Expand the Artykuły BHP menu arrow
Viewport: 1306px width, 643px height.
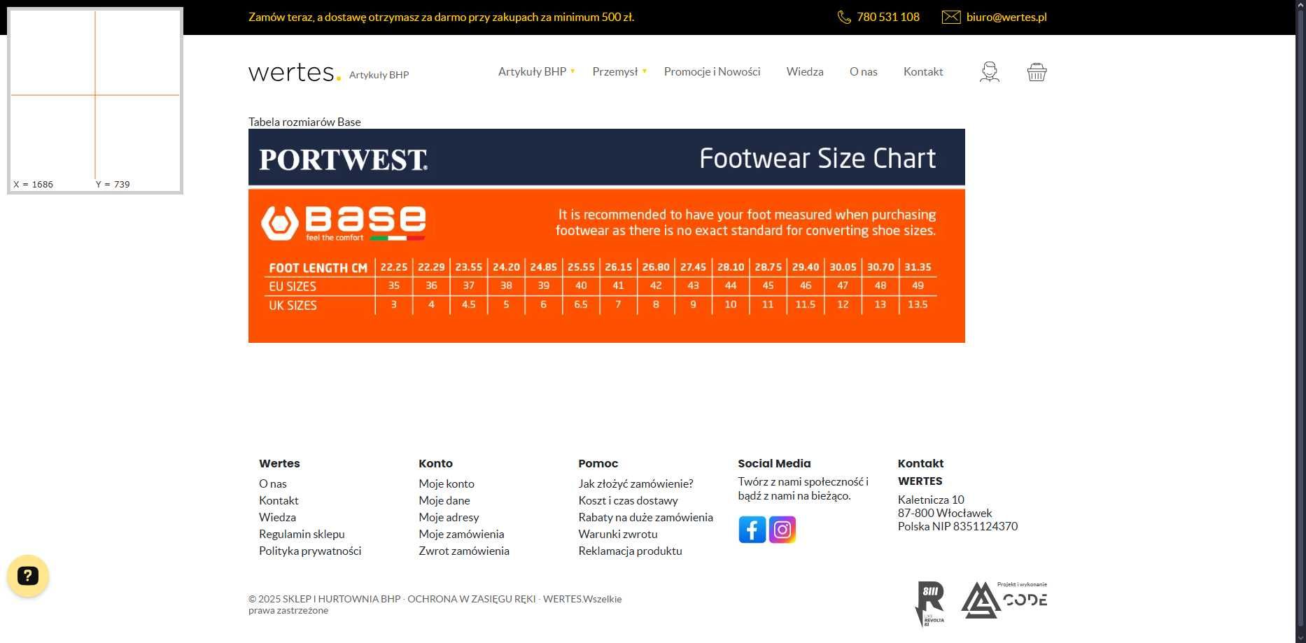tap(573, 71)
